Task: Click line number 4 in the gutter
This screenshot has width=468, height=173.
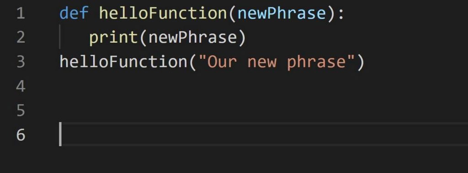Action: click(21, 86)
